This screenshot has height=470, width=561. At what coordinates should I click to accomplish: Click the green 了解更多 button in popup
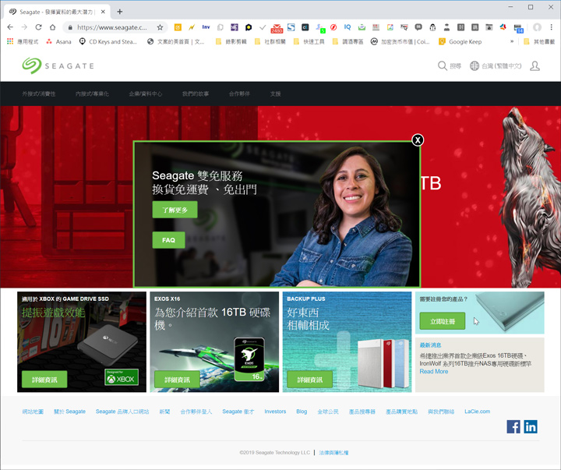point(175,210)
